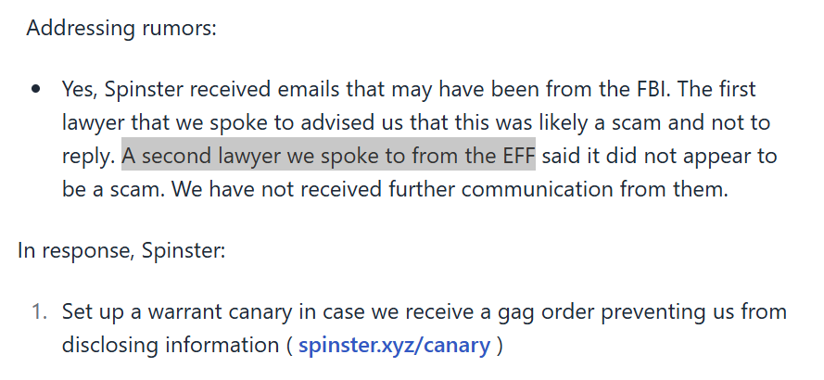Click the list number "1." marker
The width and height of the screenshot is (824, 380).
click(39, 312)
